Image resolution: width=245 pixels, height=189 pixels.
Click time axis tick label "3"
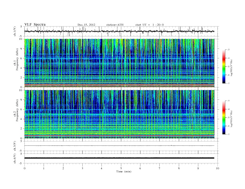(82, 168)
